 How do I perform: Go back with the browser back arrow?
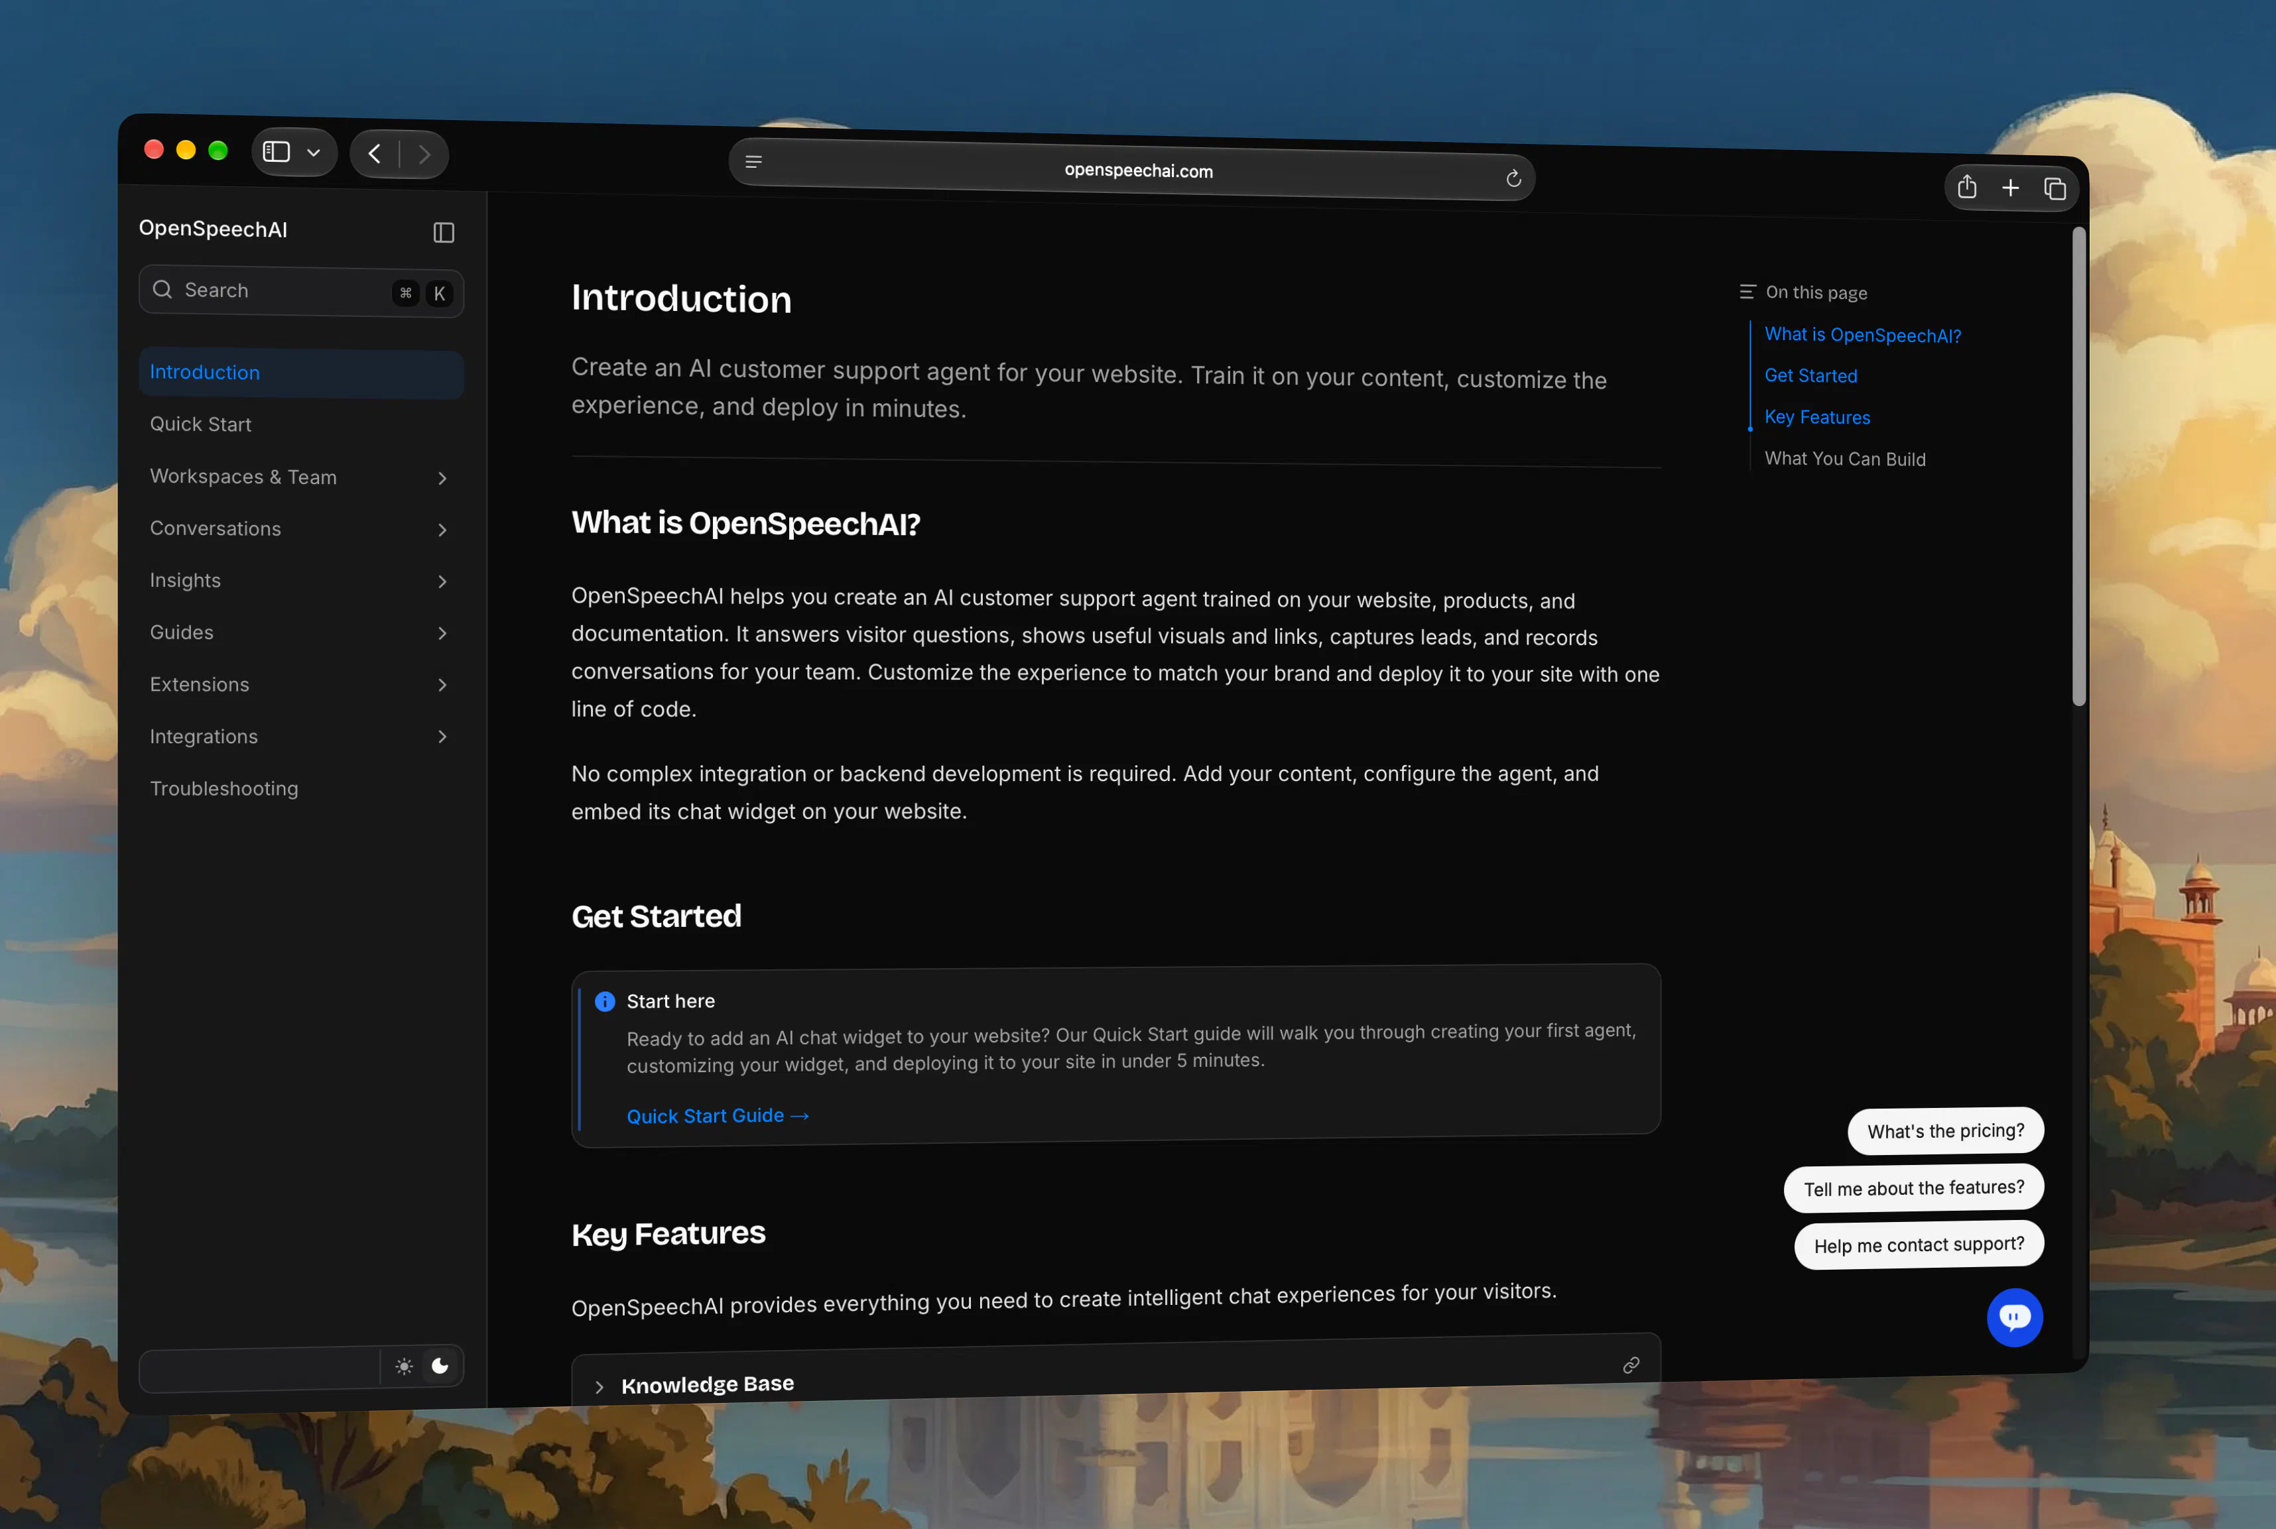[x=375, y=153]
